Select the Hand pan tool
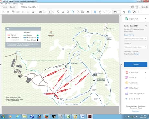Screen dimensions: 149x119 click(x=100, y=12)
